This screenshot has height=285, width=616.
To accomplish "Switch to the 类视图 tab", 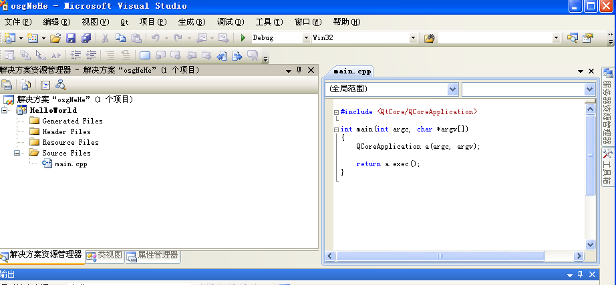I will (105, 256).
